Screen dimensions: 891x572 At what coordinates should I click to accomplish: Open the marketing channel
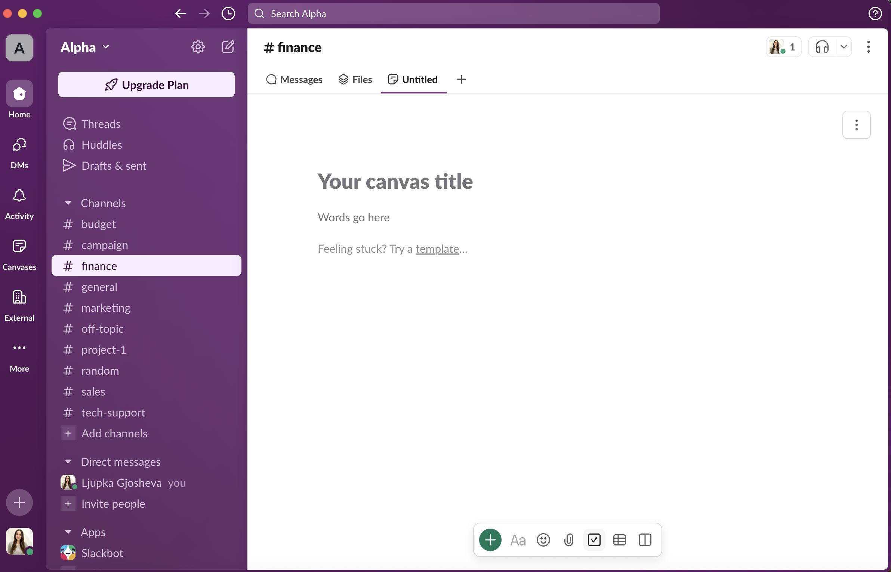coord(147,308)
